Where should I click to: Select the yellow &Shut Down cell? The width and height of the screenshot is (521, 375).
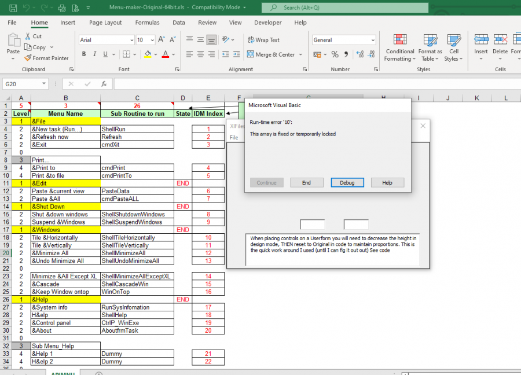[65, 207]
